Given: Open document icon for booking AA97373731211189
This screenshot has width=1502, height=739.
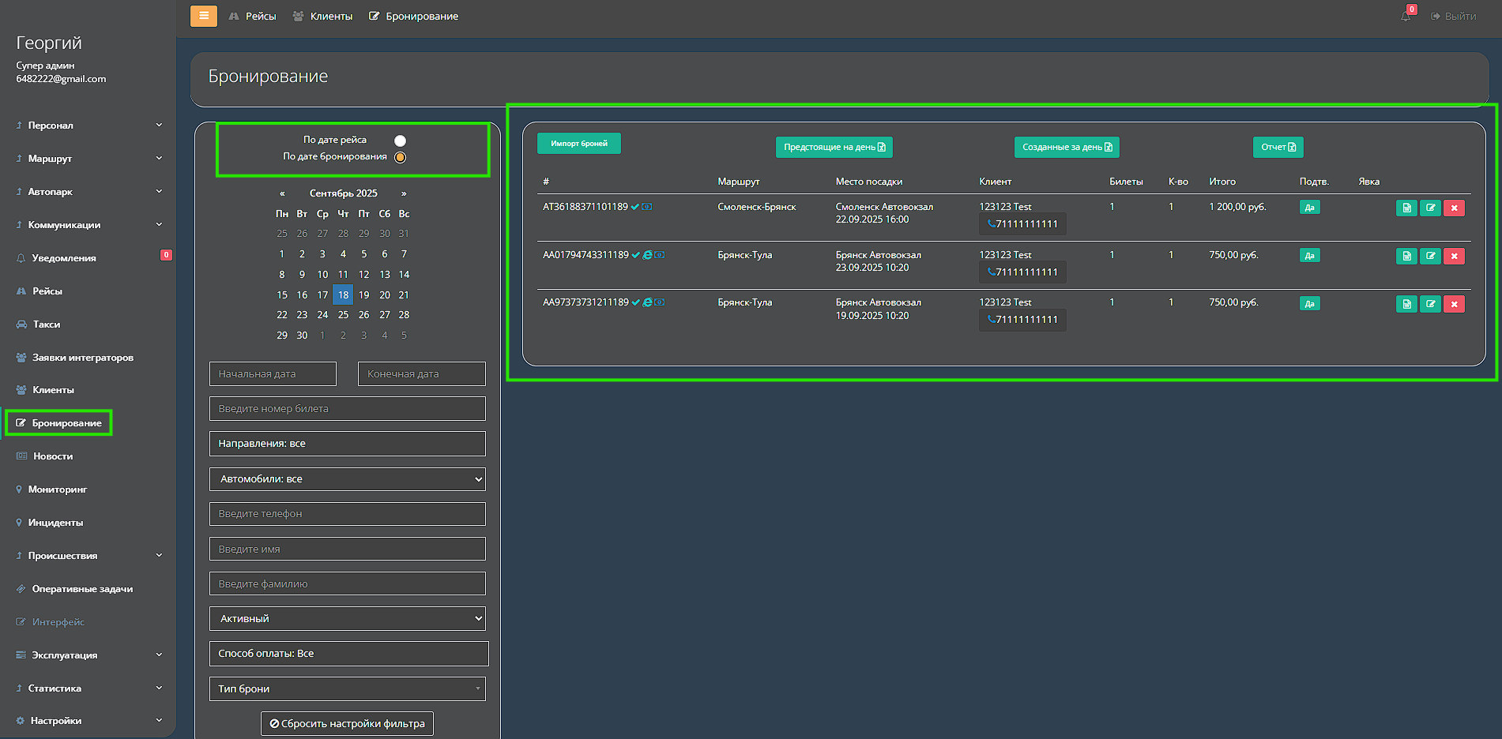Looking at the screenshot, I should click(x=1406, y=304).
